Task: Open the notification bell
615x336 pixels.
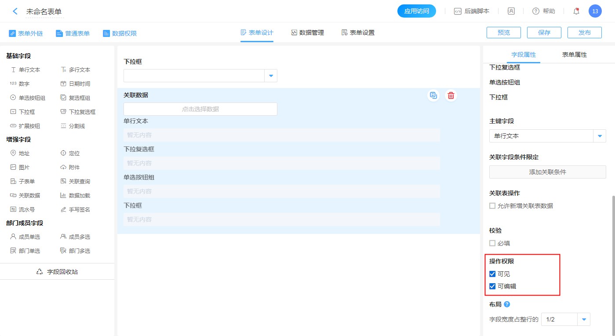Action: 576,11
